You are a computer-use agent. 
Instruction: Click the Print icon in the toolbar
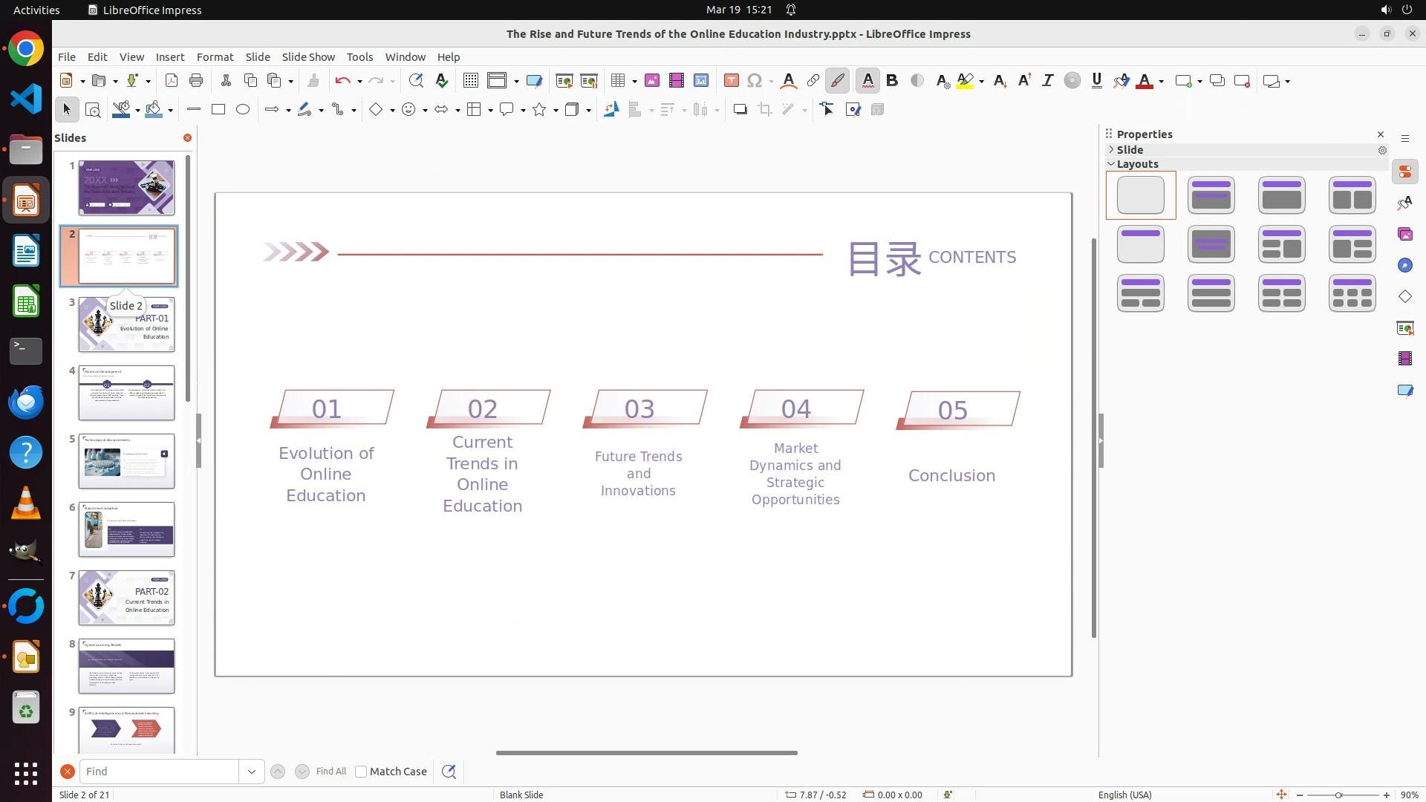pos(196,81)
